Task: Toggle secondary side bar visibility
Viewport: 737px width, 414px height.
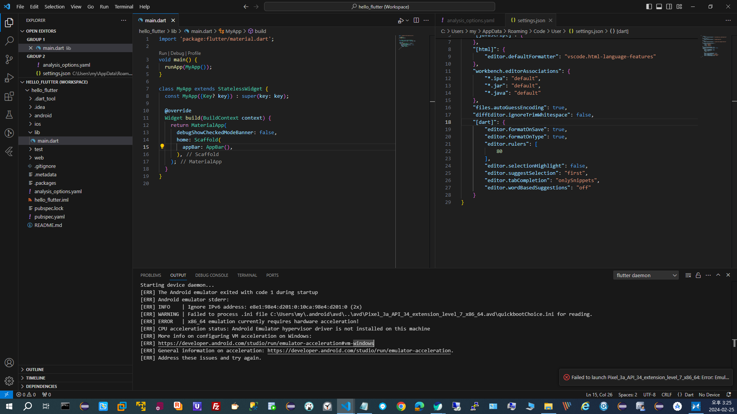Action: [669, 7]
